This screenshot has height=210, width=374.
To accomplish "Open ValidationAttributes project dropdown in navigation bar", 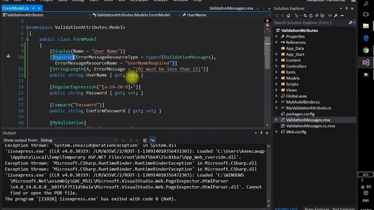I will tap(47, 15).
